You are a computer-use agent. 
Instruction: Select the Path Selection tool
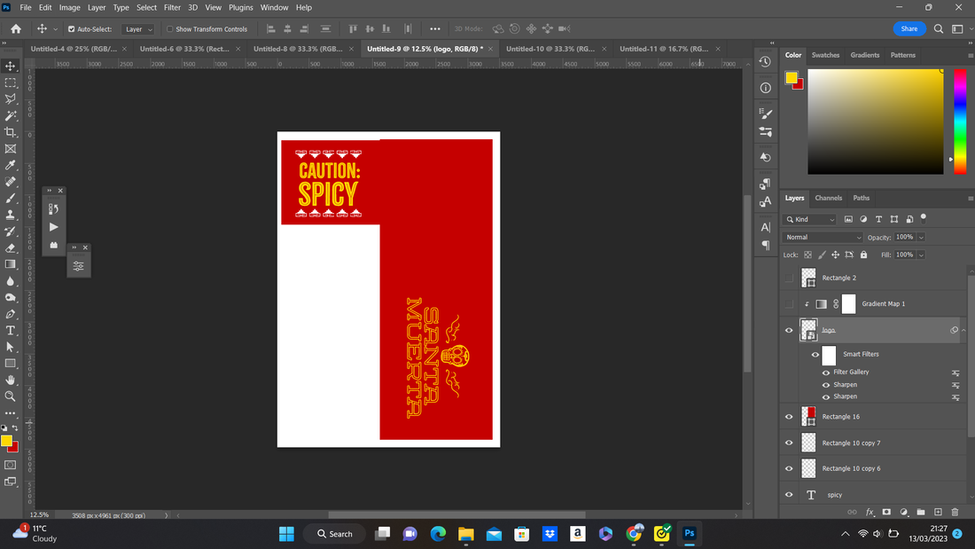pyautogui.click(x=11, y=347)
